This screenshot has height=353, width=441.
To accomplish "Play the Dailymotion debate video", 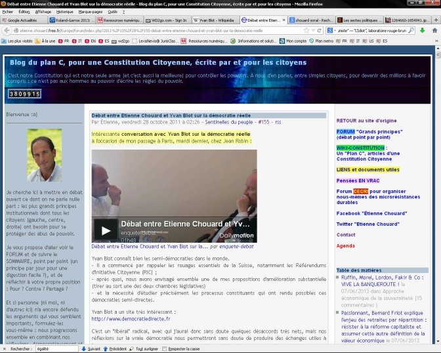I will pos(106,231).
